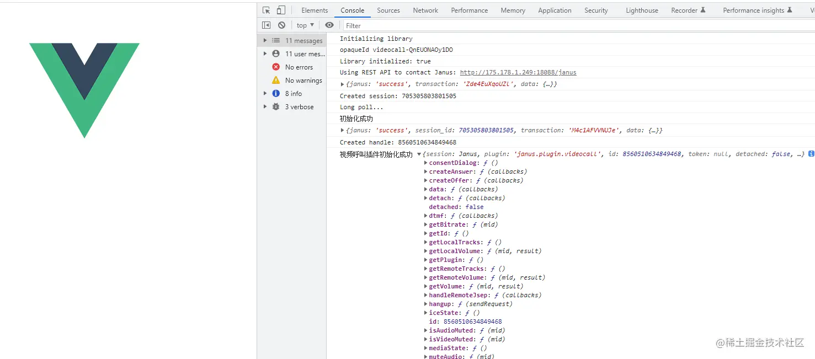The image size is (815, 359).
Task: Expand the getPlugin function
Action: 425,260
